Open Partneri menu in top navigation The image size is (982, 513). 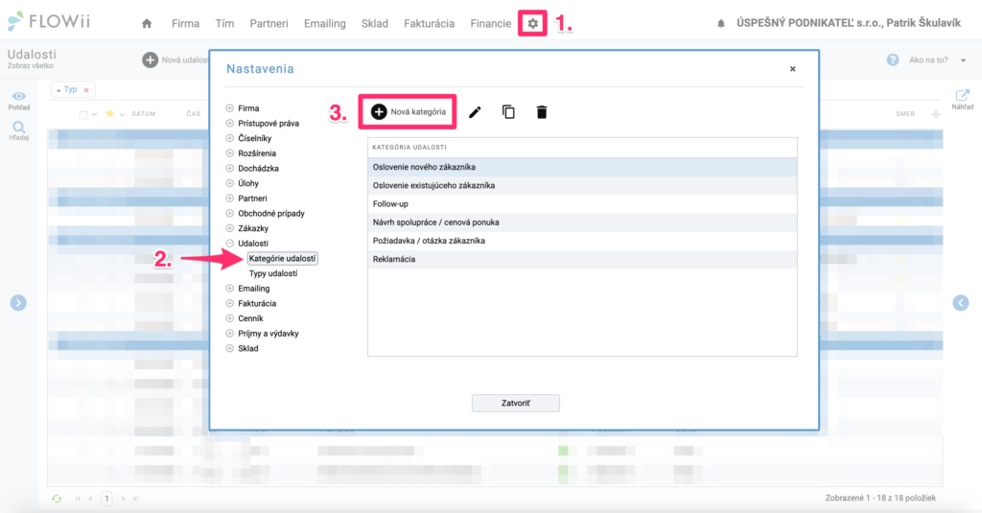tap(269, 23)
